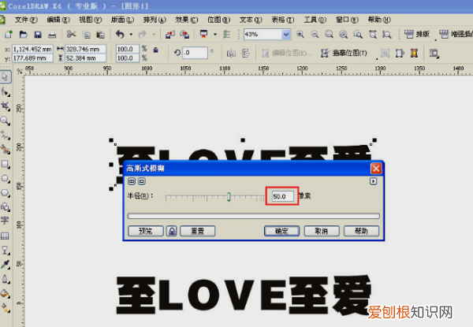Select the Eyedropper tool in toolbox
473x327 pixels.
pos(6,264)
